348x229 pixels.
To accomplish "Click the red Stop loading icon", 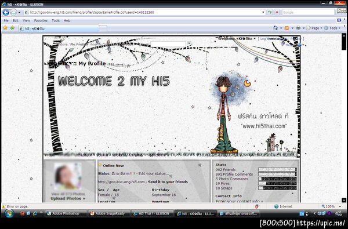I will [277, 12].
